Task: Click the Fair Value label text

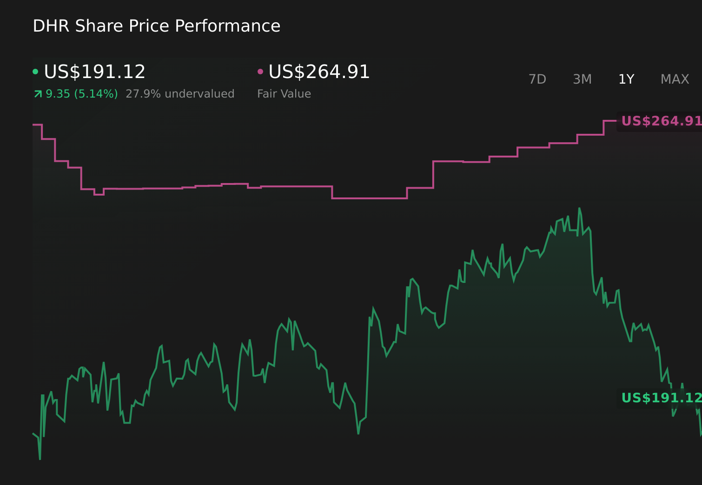Action: [284, 94]
